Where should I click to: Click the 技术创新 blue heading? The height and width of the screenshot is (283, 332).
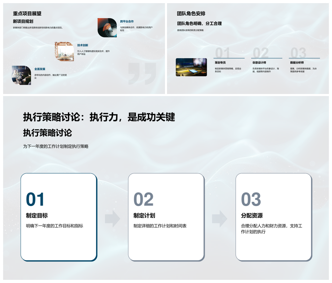(83, 45)
